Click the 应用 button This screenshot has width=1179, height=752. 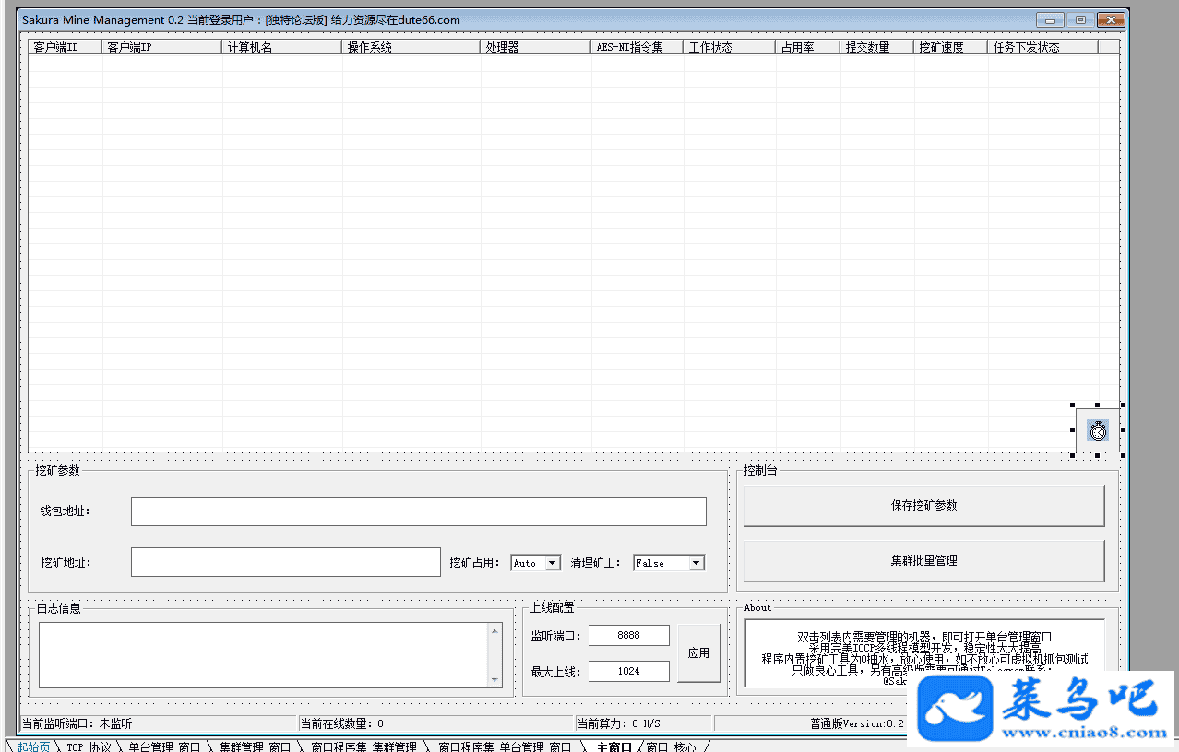tap(698, 653)
